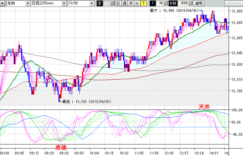Switch to the 月 monthly timeframe

point(131,3)
